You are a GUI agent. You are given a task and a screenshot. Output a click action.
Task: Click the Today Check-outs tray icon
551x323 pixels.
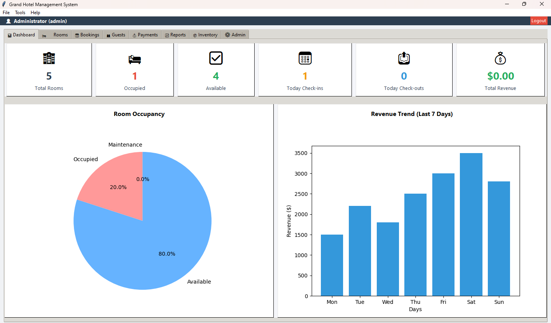point(404,58)
